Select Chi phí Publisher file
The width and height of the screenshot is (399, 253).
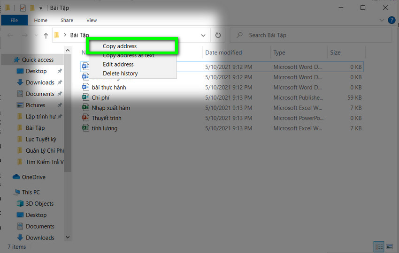(x=100, y=97)
